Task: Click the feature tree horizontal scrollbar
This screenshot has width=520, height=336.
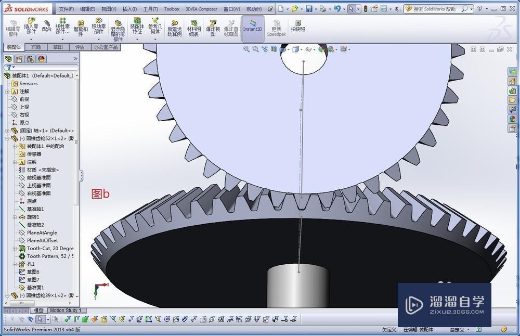Action: tap(38, 303)
